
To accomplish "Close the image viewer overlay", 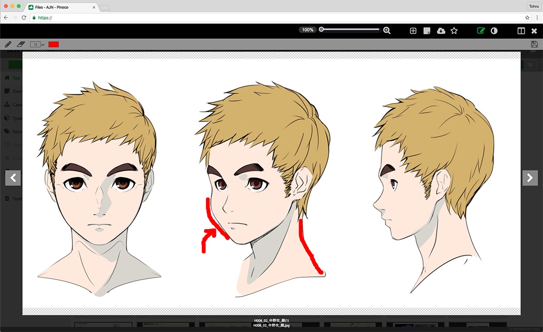I will [534, 31].
